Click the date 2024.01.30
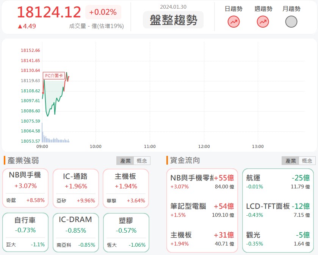318x255 pixels. [173, 7]
